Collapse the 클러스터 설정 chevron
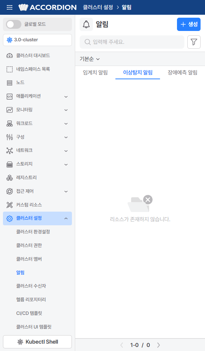 click(66, 218)
